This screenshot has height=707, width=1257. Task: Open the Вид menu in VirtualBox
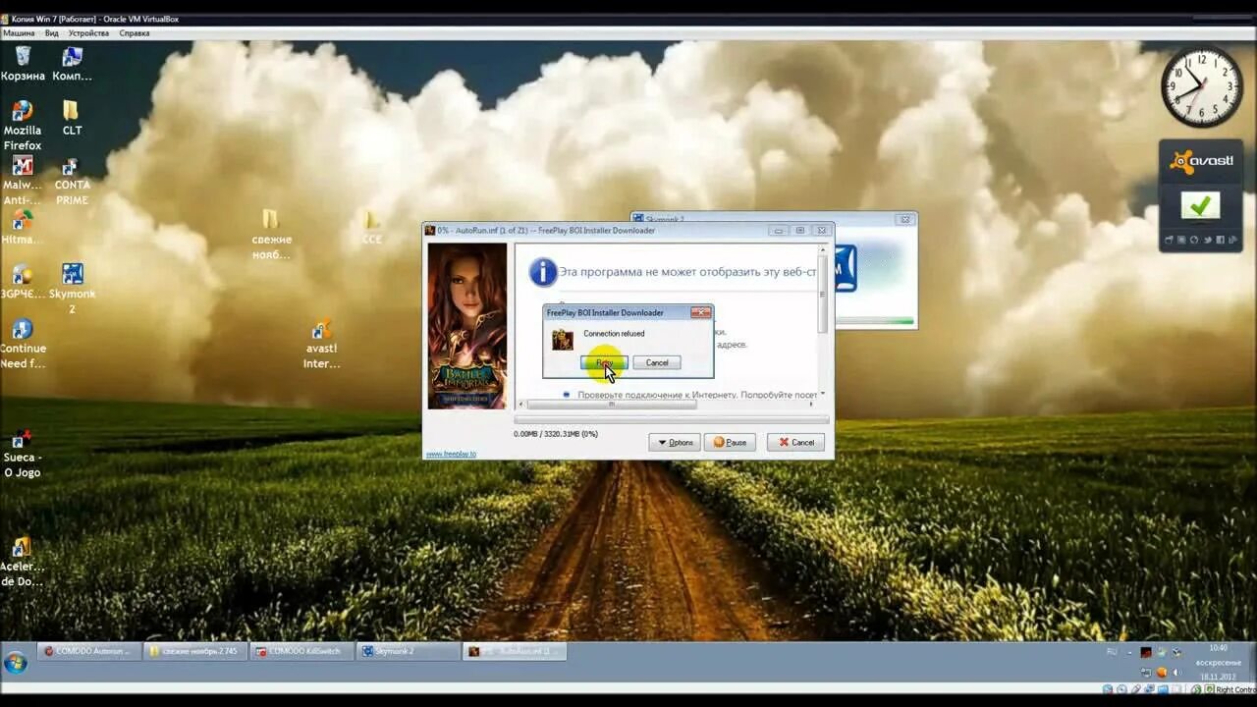pyautogui.click(x=52, y=33)
